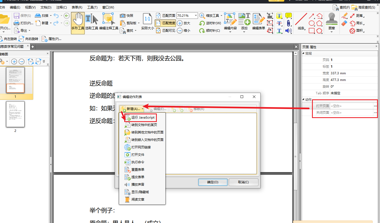Image resolution: width=380 pixels, height=223 pixels.
Task: Rotate view counterclockwise (逆时针)
Action: pyautogui.click(x=210, y=23)
